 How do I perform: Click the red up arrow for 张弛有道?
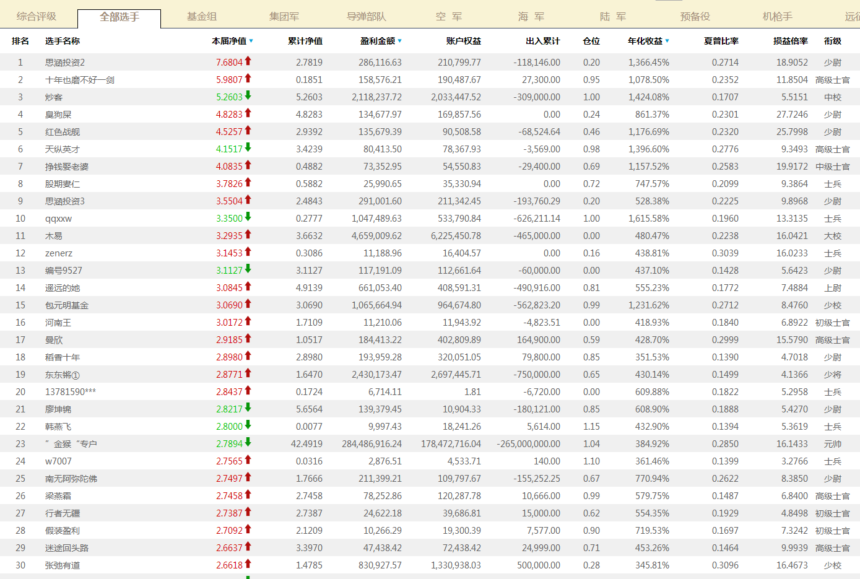pos(248,564)
